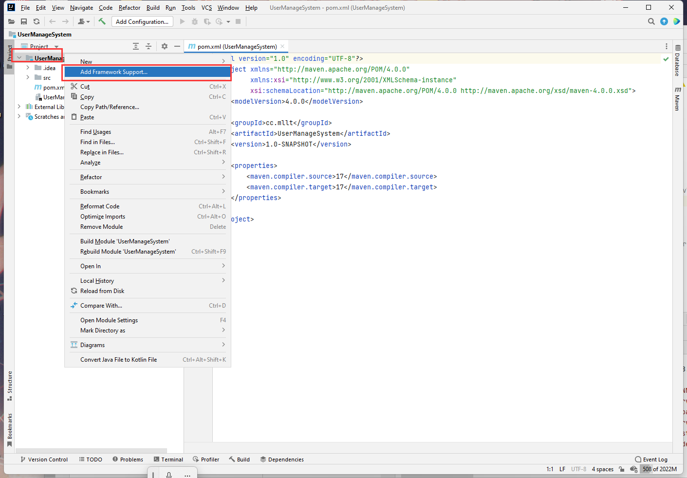The image size is (687, 478).
Task: Open the Event Log button
Action: (x=651, y=460)
